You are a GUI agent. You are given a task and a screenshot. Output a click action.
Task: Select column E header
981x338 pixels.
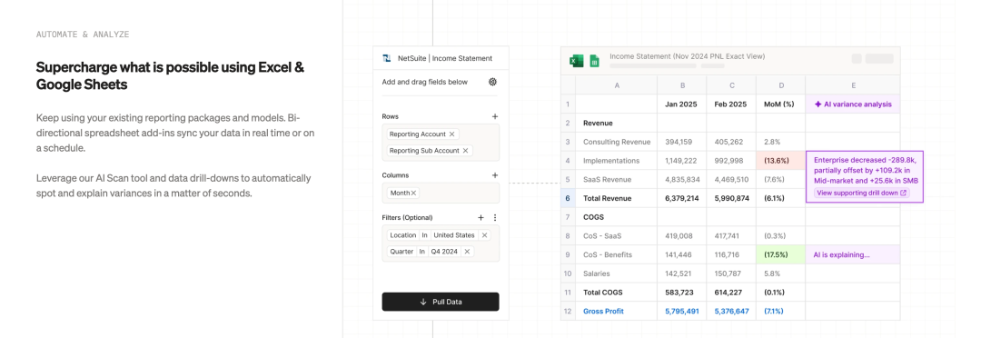(x=853, y=85)
